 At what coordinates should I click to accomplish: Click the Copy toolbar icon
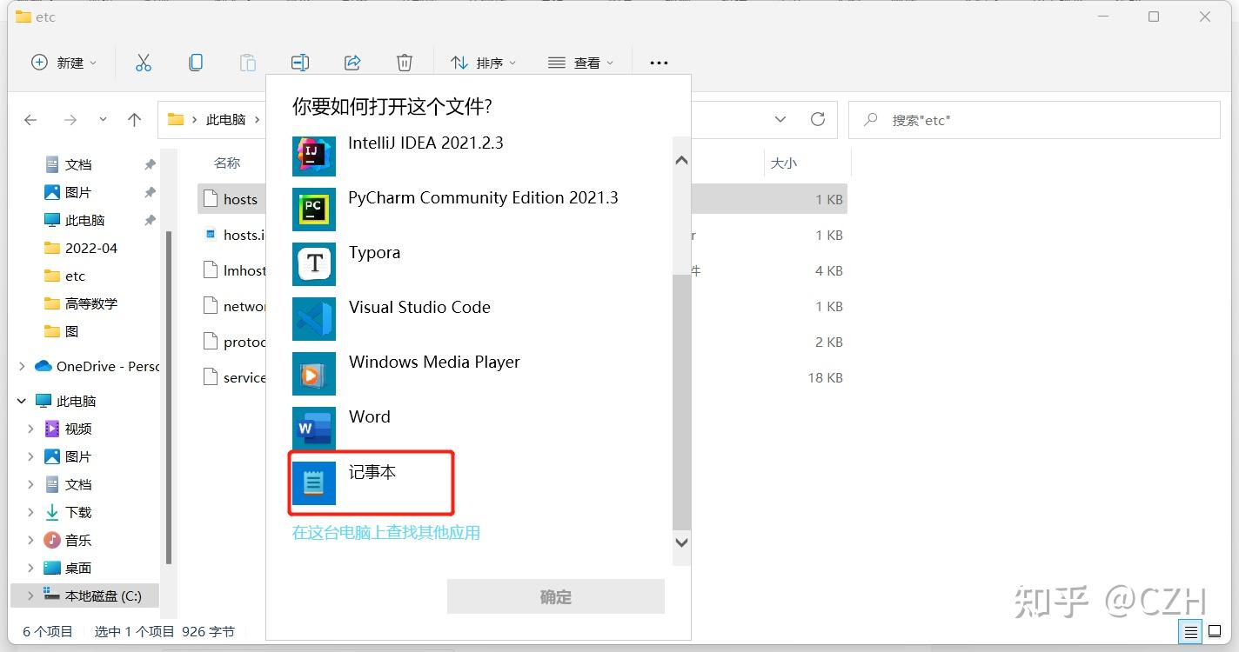coord(196,63)
